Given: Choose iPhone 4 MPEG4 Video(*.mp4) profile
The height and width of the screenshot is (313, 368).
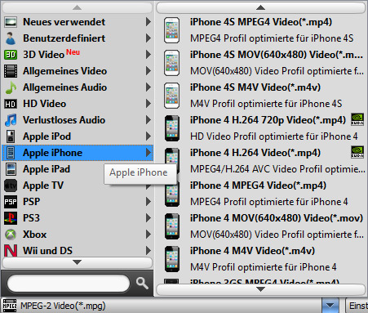Looking at the screenshot, I should (261, 194).
